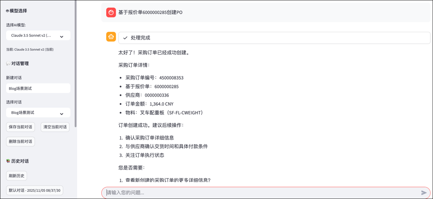Image resolution: width=433 pixels, height=199 pixels.
Task: Refresh history using 刷新历史 button
Action: [16, 176]
